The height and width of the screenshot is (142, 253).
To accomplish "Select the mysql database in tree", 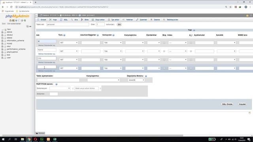I will point(9,43).
